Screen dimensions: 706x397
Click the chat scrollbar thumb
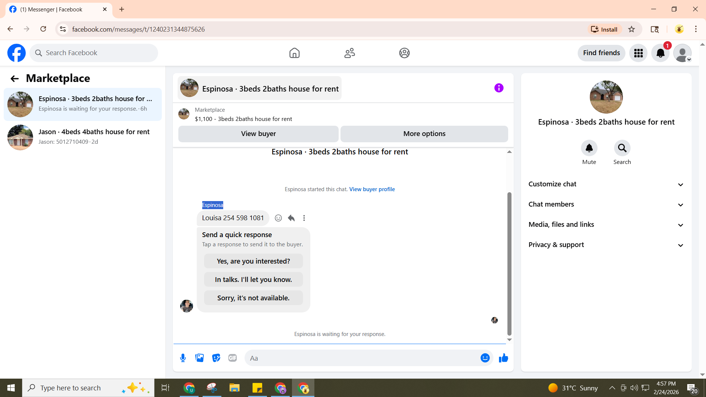(509, 263)
